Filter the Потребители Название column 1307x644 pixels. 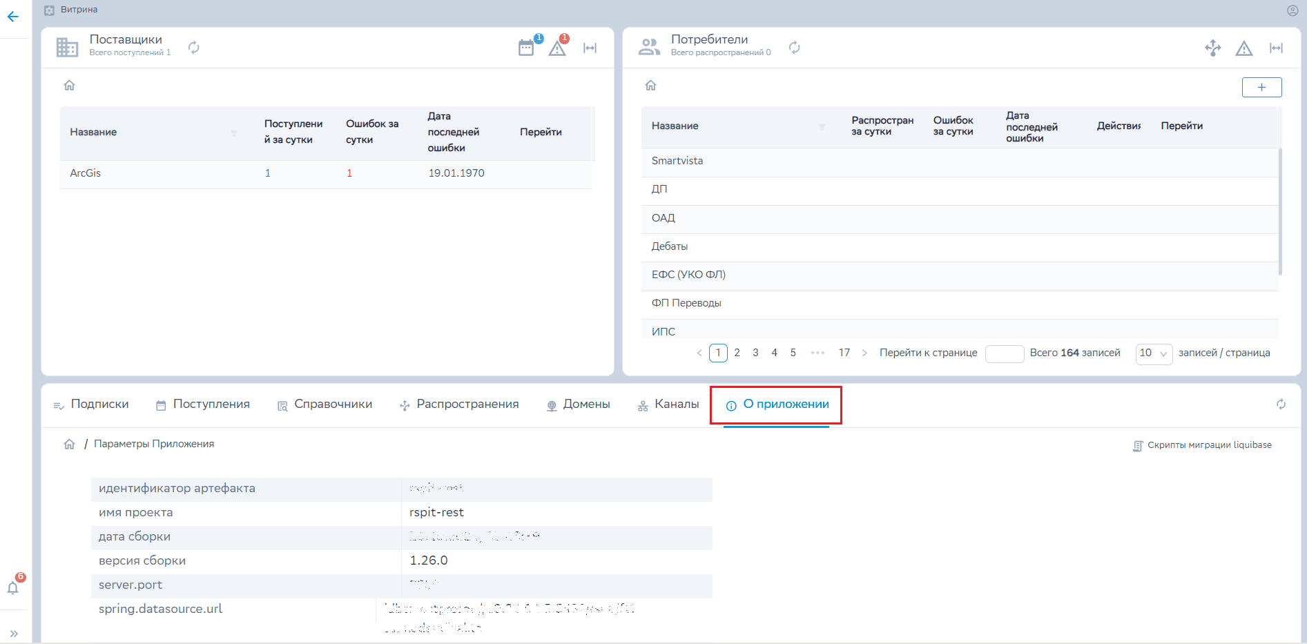[x=822, y=127]
